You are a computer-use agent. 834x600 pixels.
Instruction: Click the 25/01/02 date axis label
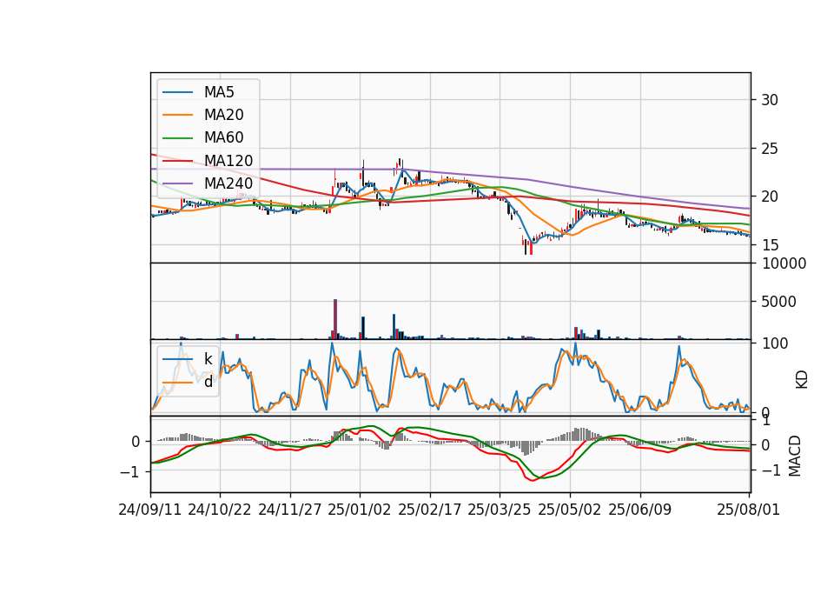pos(360,510)
